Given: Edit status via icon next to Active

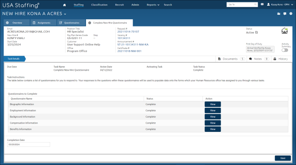Looking at the screenshot, I should [x=257, y=32].
